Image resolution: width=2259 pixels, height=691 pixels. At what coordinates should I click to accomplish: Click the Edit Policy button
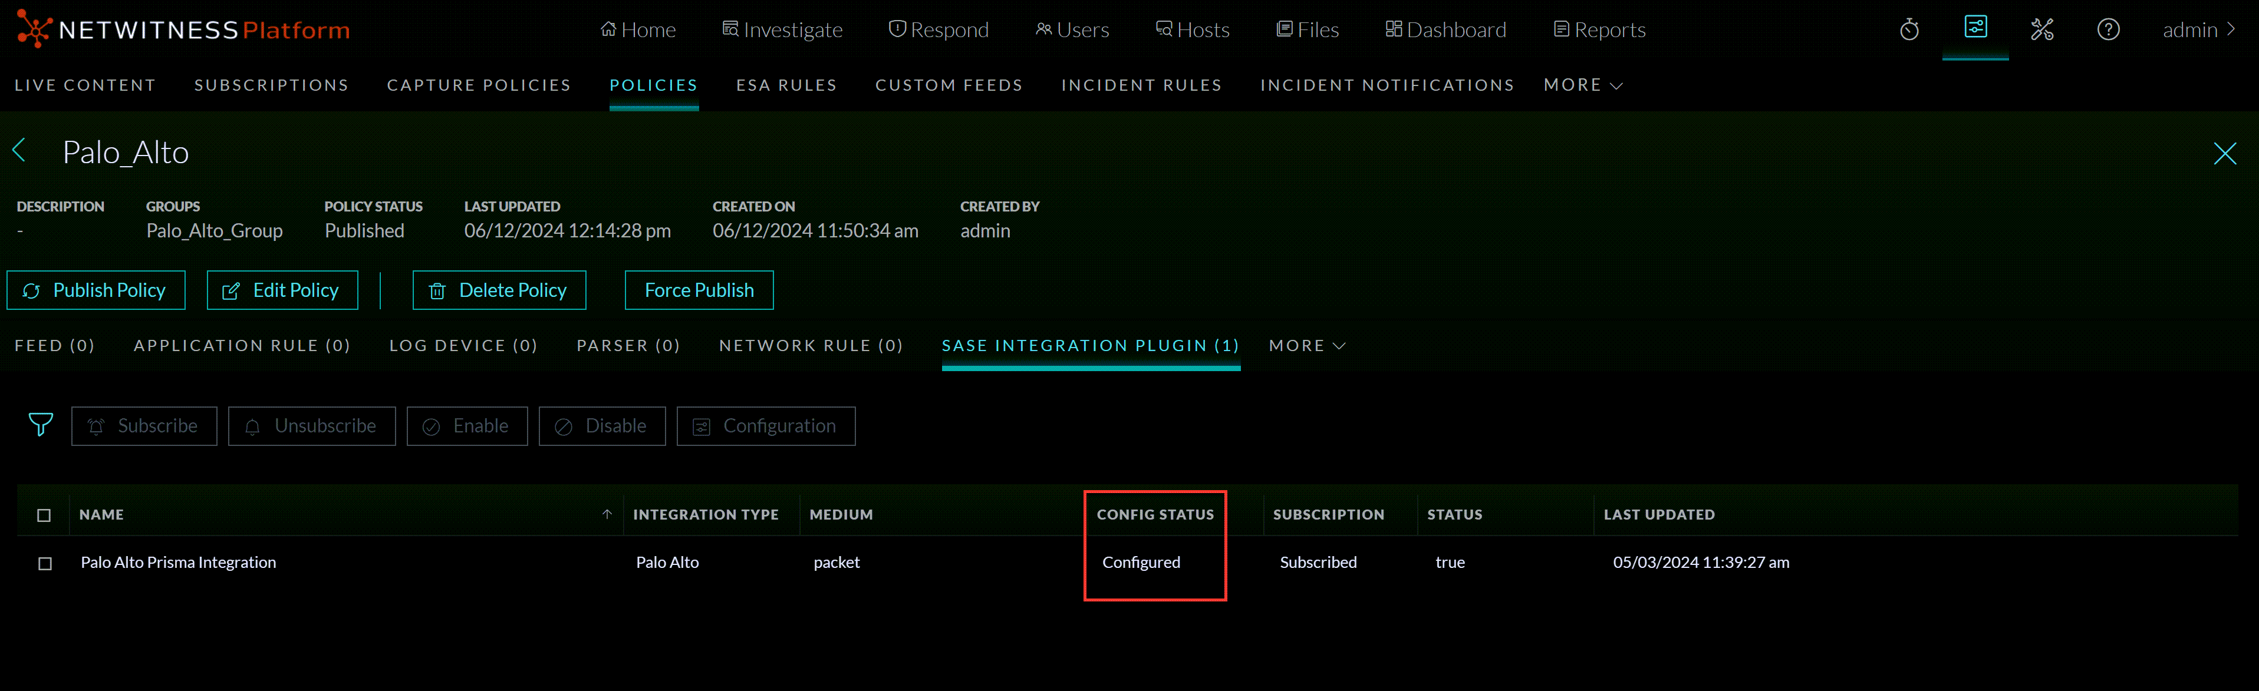pos(282,291)
